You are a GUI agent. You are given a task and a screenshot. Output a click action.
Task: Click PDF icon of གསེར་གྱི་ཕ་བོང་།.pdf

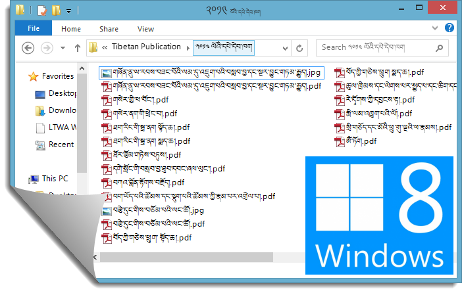(107, 101)
